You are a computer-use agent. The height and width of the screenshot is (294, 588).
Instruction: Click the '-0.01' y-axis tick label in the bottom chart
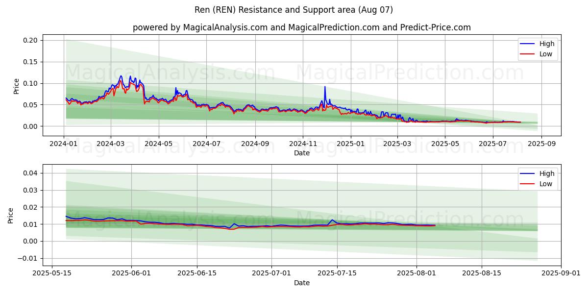pyautogui.click(x=28, y=258)
